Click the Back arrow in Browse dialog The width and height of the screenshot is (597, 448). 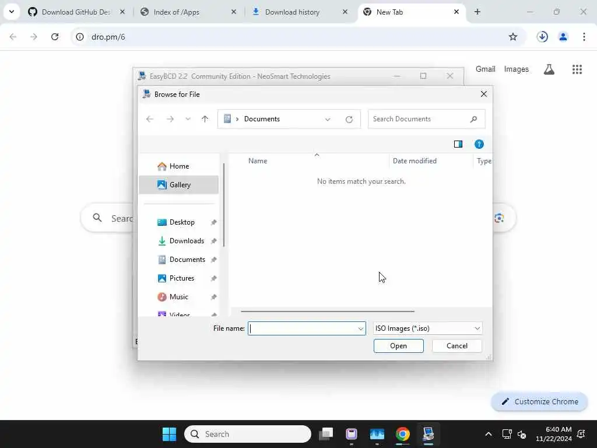[x=150, y=119]
